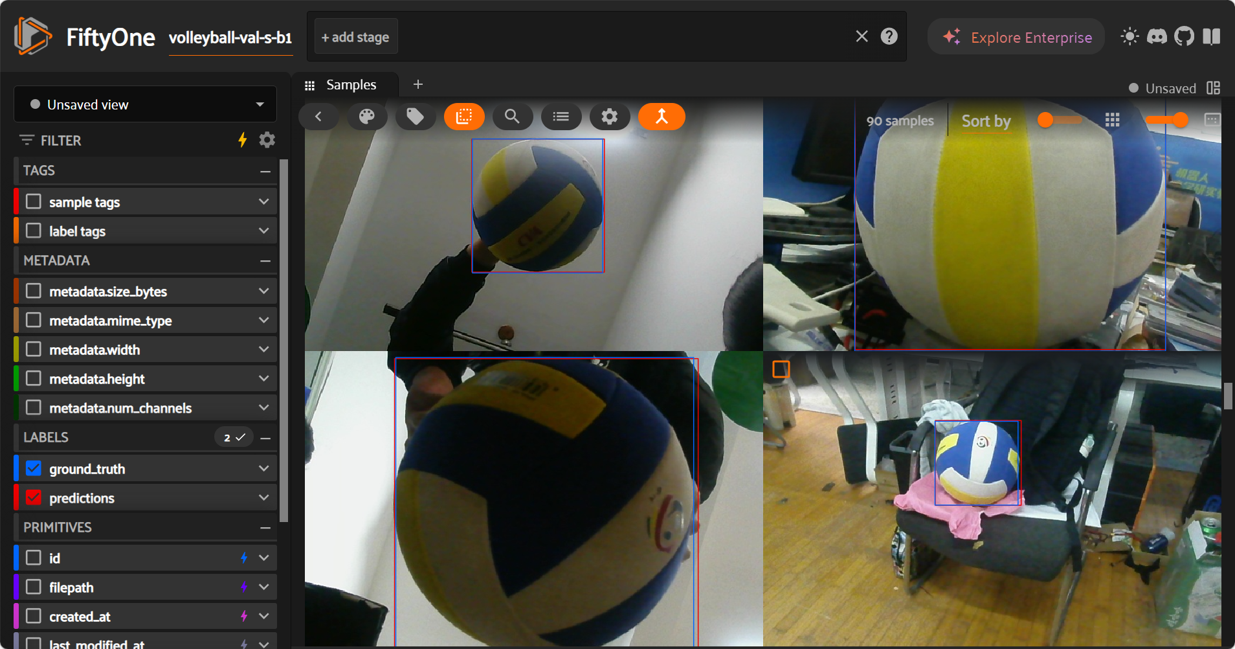
Task: Open the Unsaved view dropdown
Action: click(x=145, y=104)
